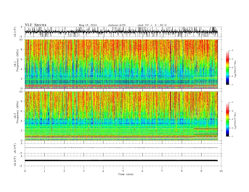The width and height of the screenshot is (249, 192).
Task: Click the color scale bar beside ch.1 spectrogram
Action: point(227,67)
